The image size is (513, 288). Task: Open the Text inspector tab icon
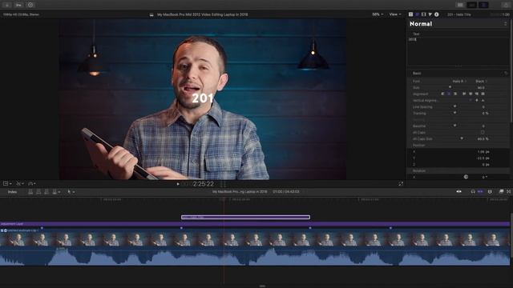coord(417,14)
